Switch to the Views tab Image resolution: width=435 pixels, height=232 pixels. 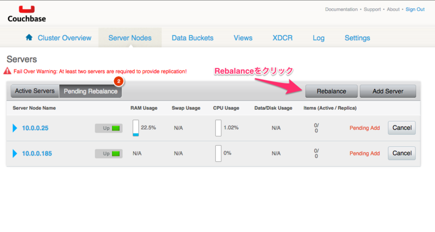pyautogui.click(x=243, y=38)
